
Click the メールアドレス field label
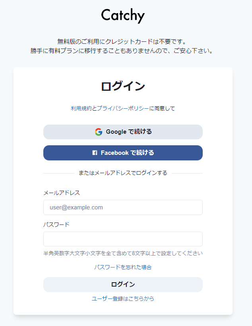tap(62, 193)
